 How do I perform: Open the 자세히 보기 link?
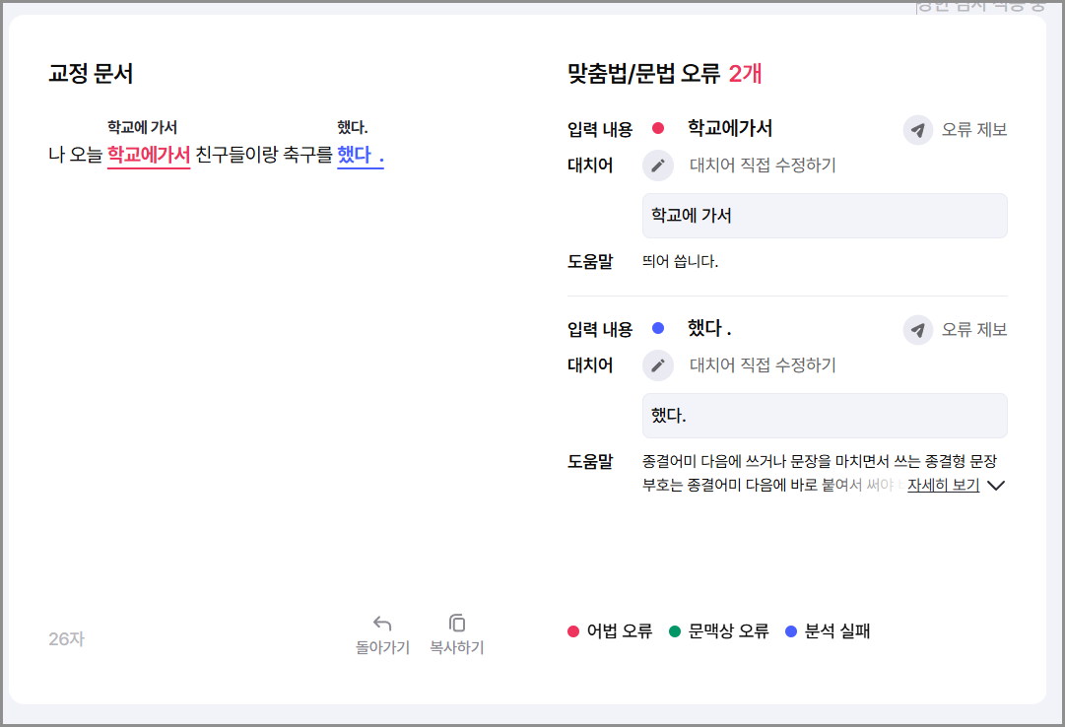click(x=941, y=485)
